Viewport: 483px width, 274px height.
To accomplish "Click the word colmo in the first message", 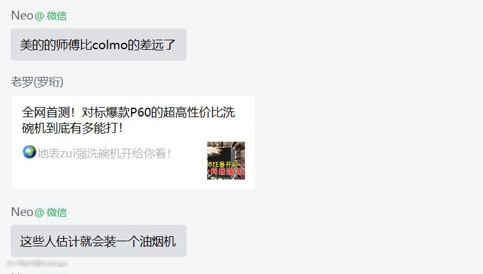I will [110, 45].
